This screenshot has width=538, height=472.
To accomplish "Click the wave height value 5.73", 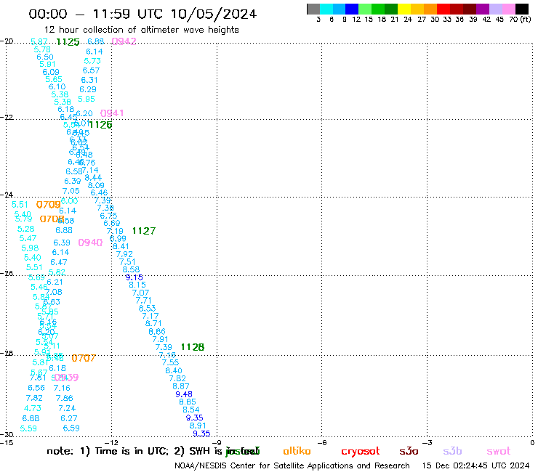I will (92, 61).
